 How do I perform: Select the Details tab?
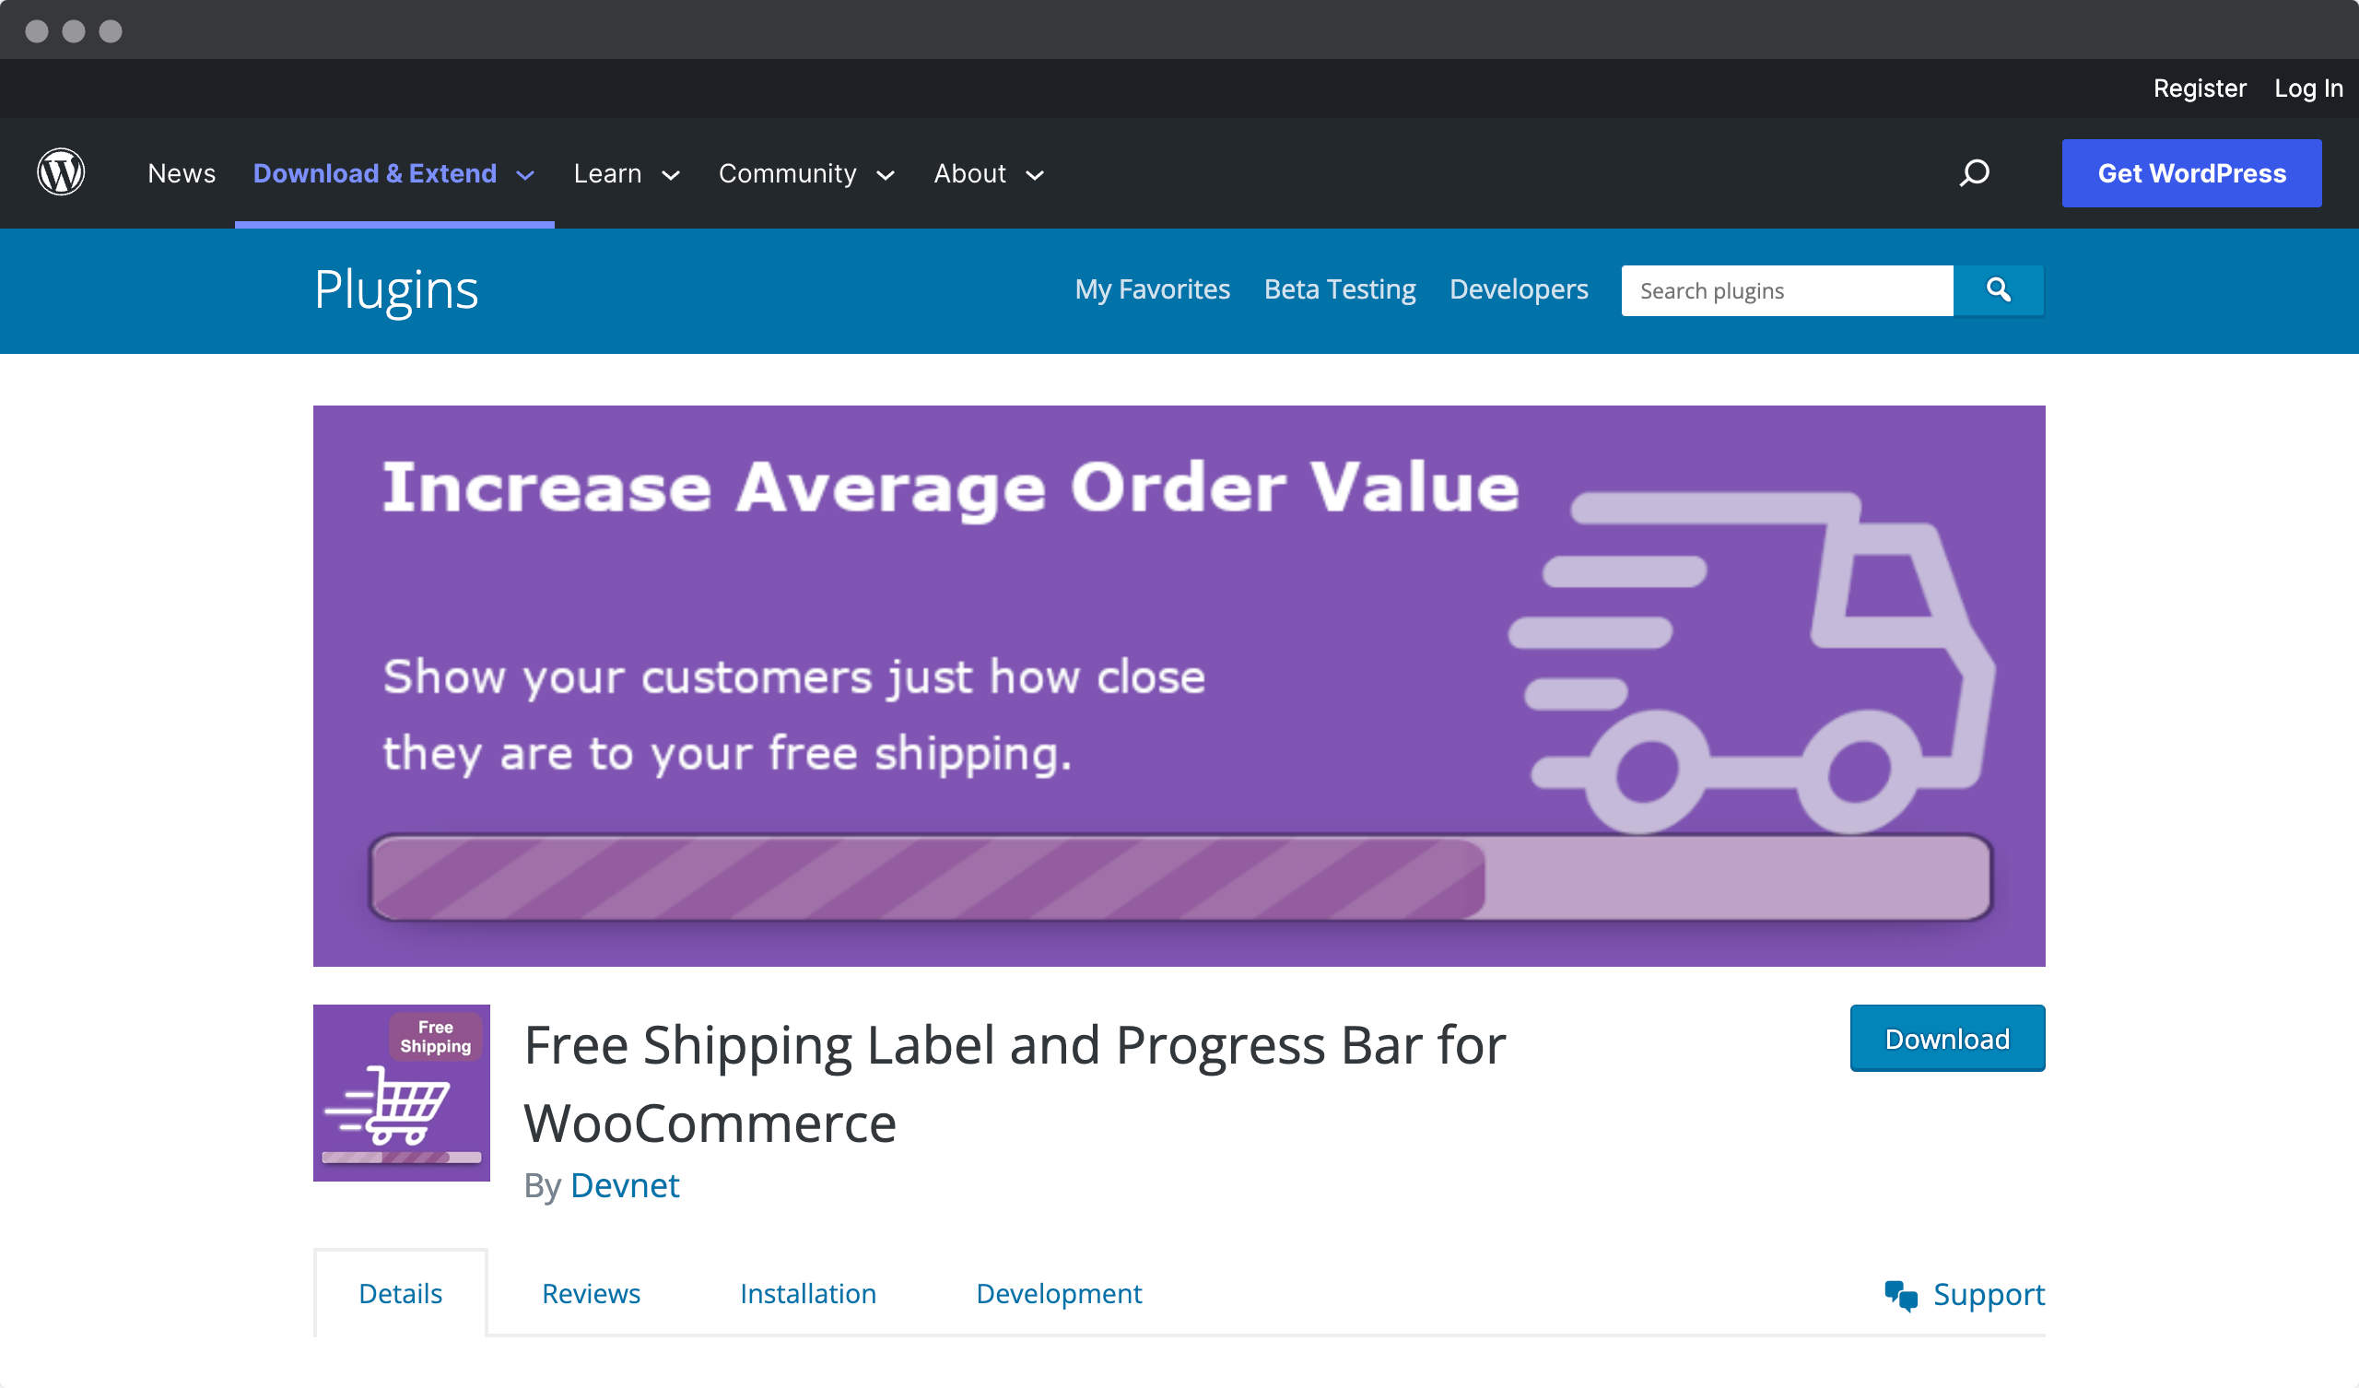point(402,1294)
